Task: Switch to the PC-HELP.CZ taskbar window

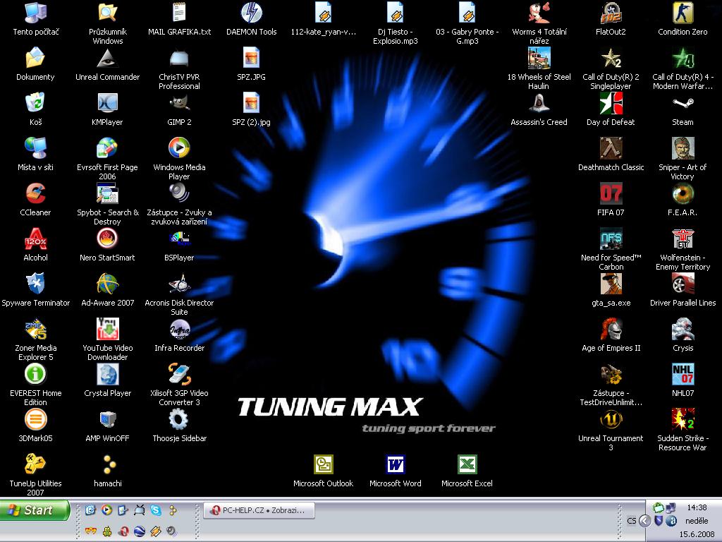Action: coord(259,510)
